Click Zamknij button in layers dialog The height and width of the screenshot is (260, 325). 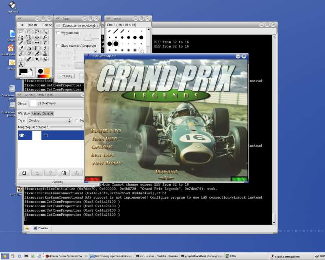click(58, 182)
